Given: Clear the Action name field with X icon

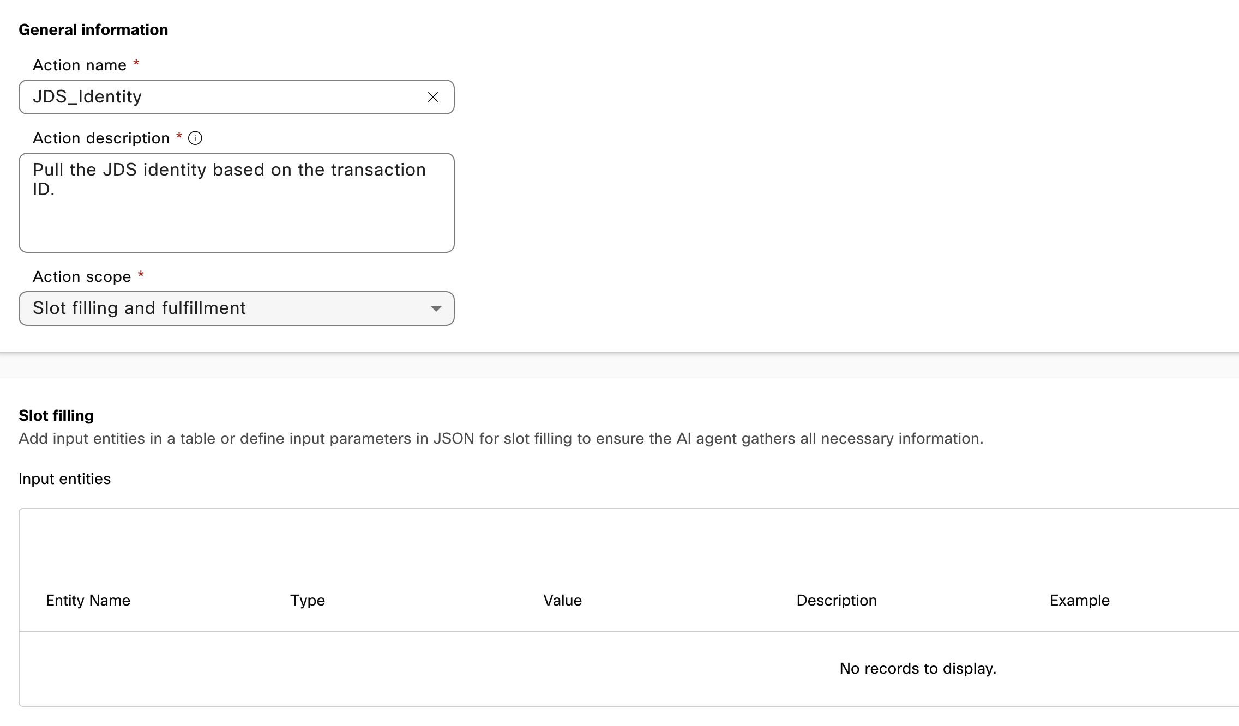Looking at the screenshot, I should pyautogui.click(x=433, y=97).
